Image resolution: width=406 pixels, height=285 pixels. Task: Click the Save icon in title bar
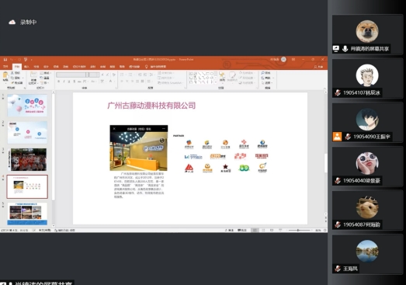click(5, 60)
